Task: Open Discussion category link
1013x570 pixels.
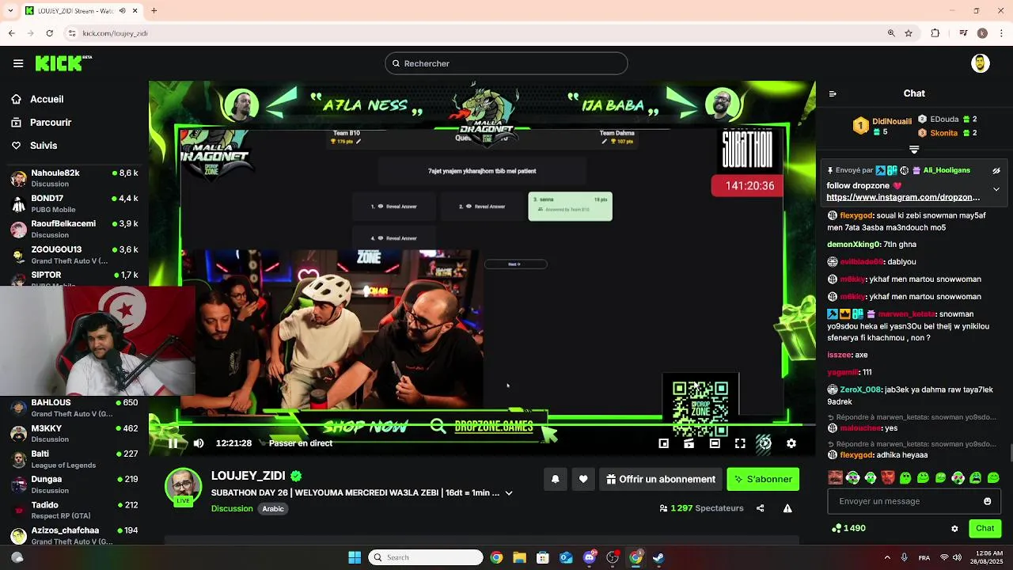Action: pyautogui.click(x=232, y=508)
